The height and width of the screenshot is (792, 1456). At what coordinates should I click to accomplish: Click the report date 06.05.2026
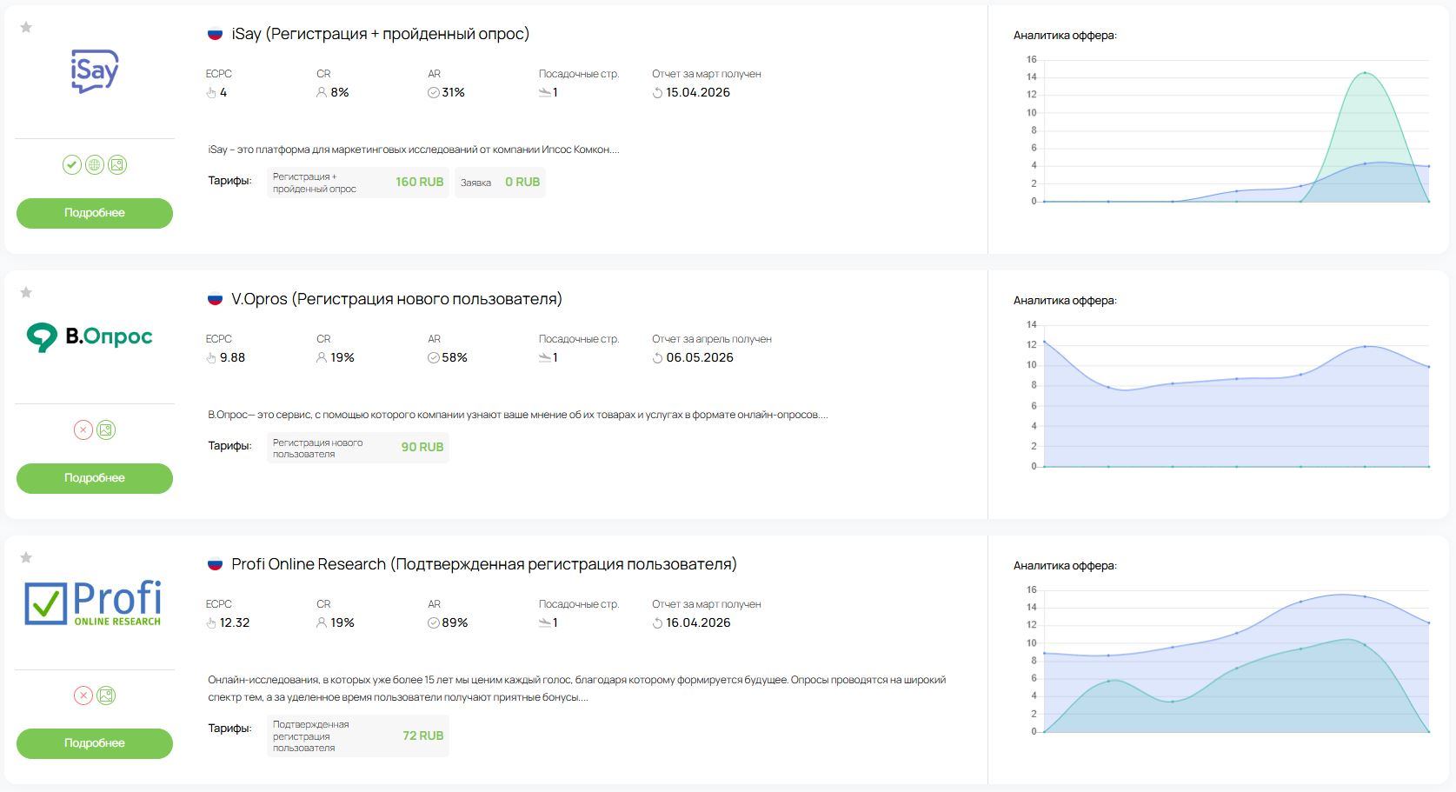700,358
